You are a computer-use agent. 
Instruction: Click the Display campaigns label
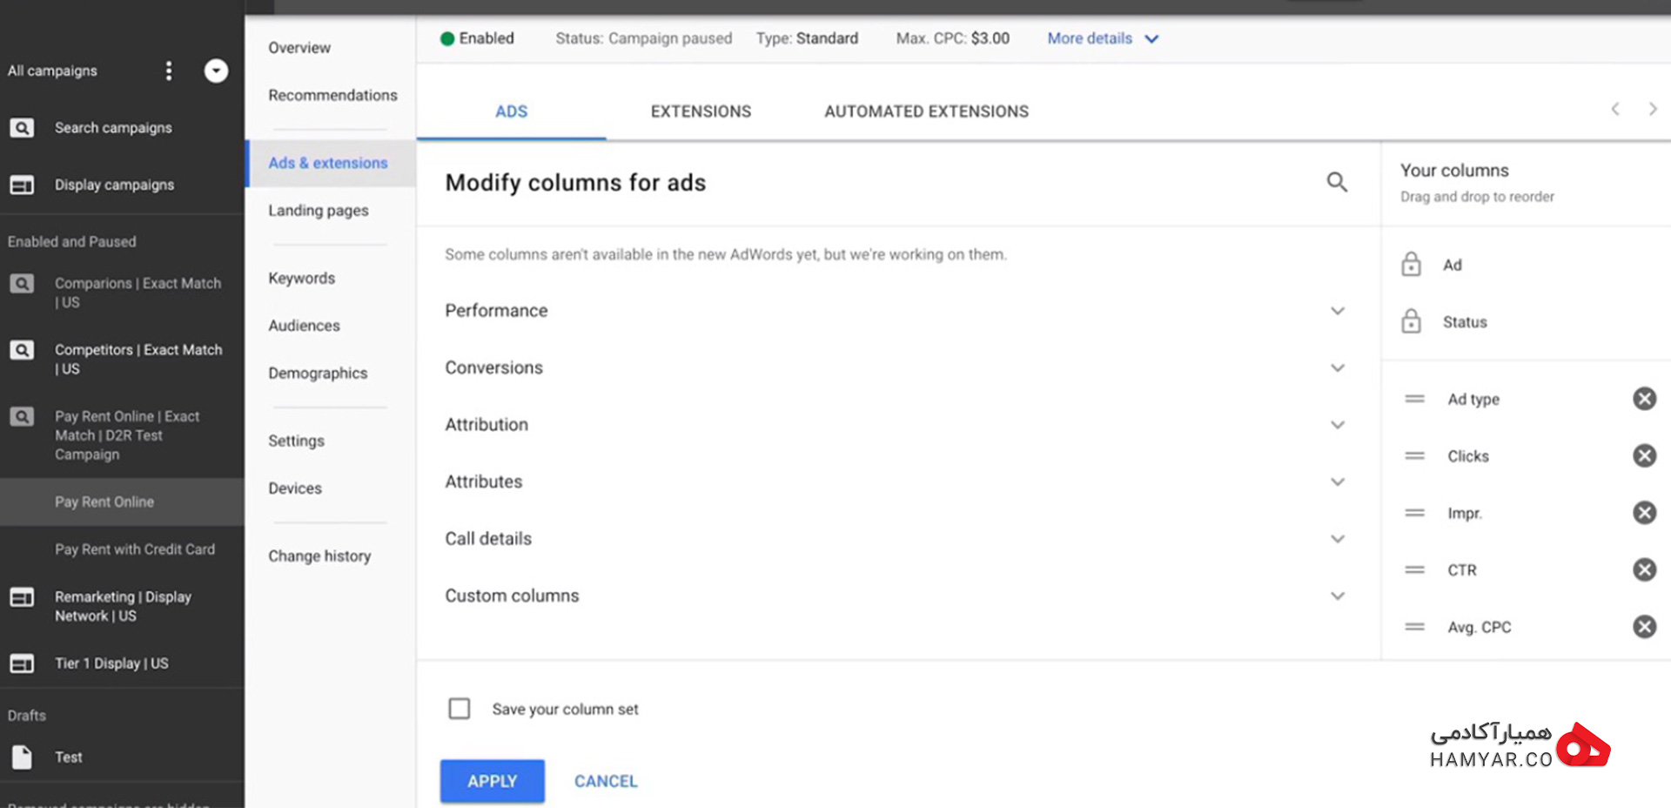(114, 185)
